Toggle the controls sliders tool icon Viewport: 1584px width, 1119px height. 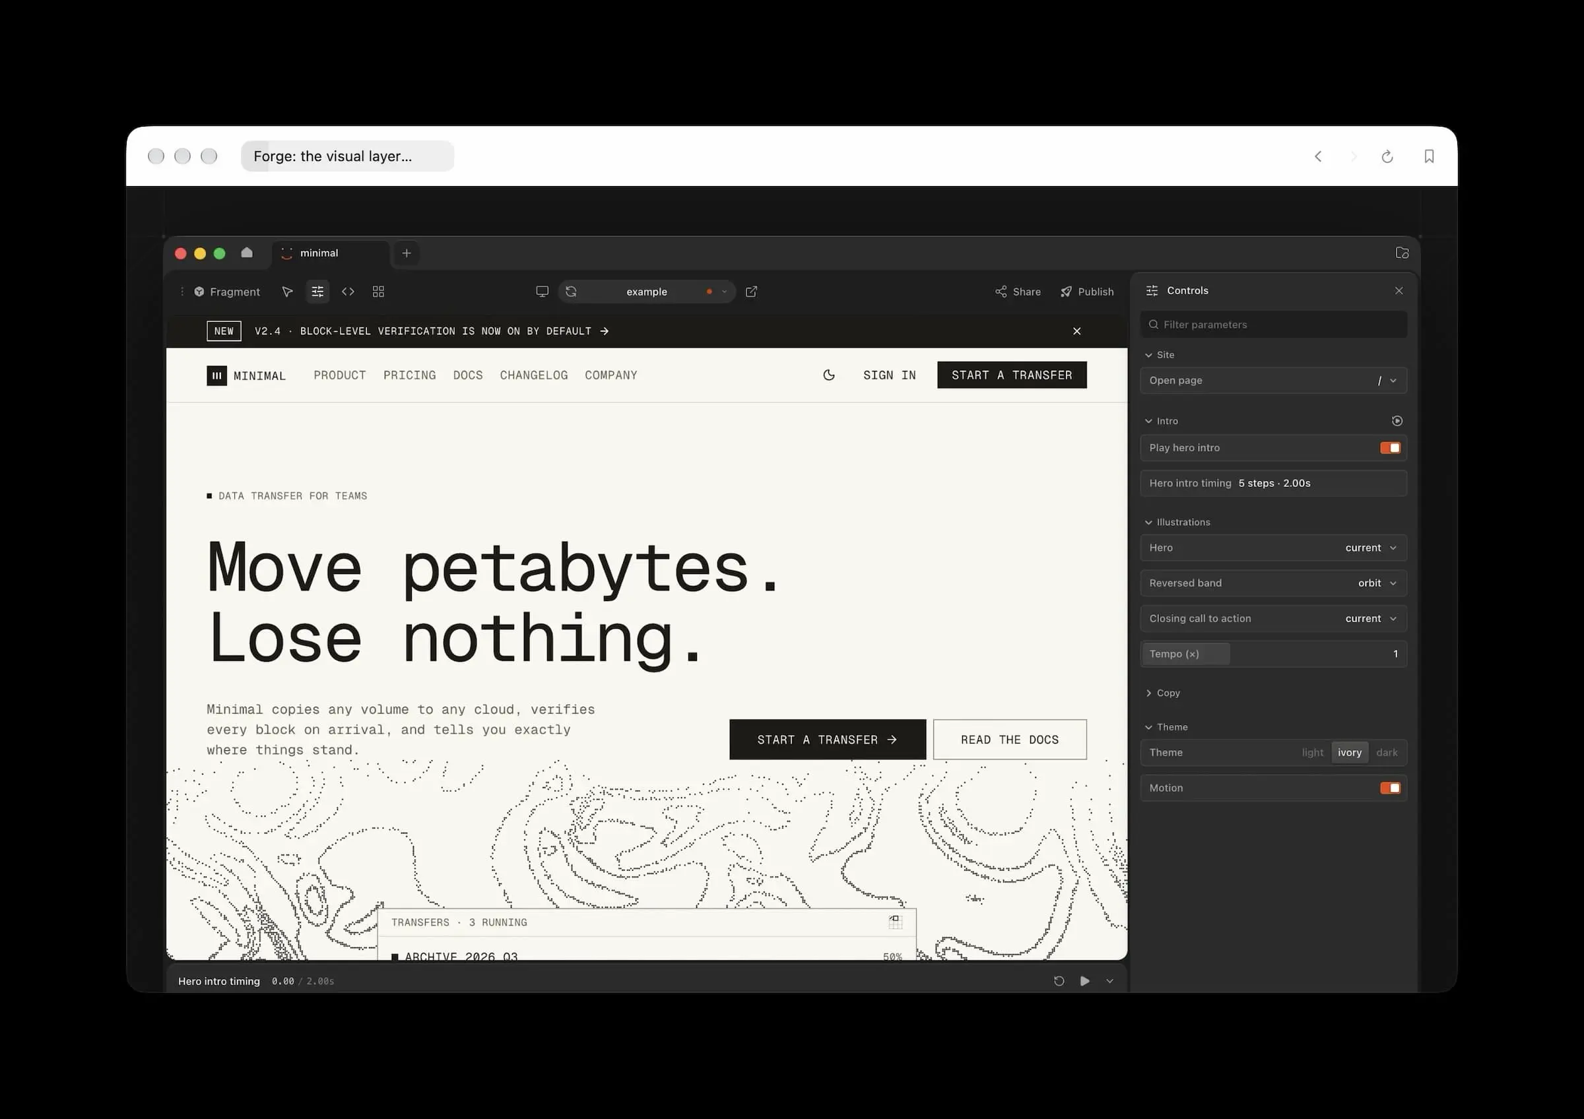[x=317, y=292]
